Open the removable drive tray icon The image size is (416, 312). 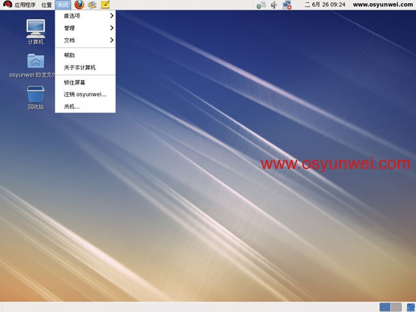(261, 5)
